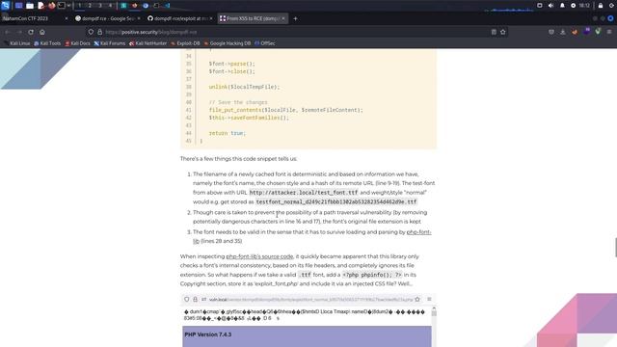Bookmark this page with the star icon
Screen dimensions: 617x347
click(x=503, y=32)
